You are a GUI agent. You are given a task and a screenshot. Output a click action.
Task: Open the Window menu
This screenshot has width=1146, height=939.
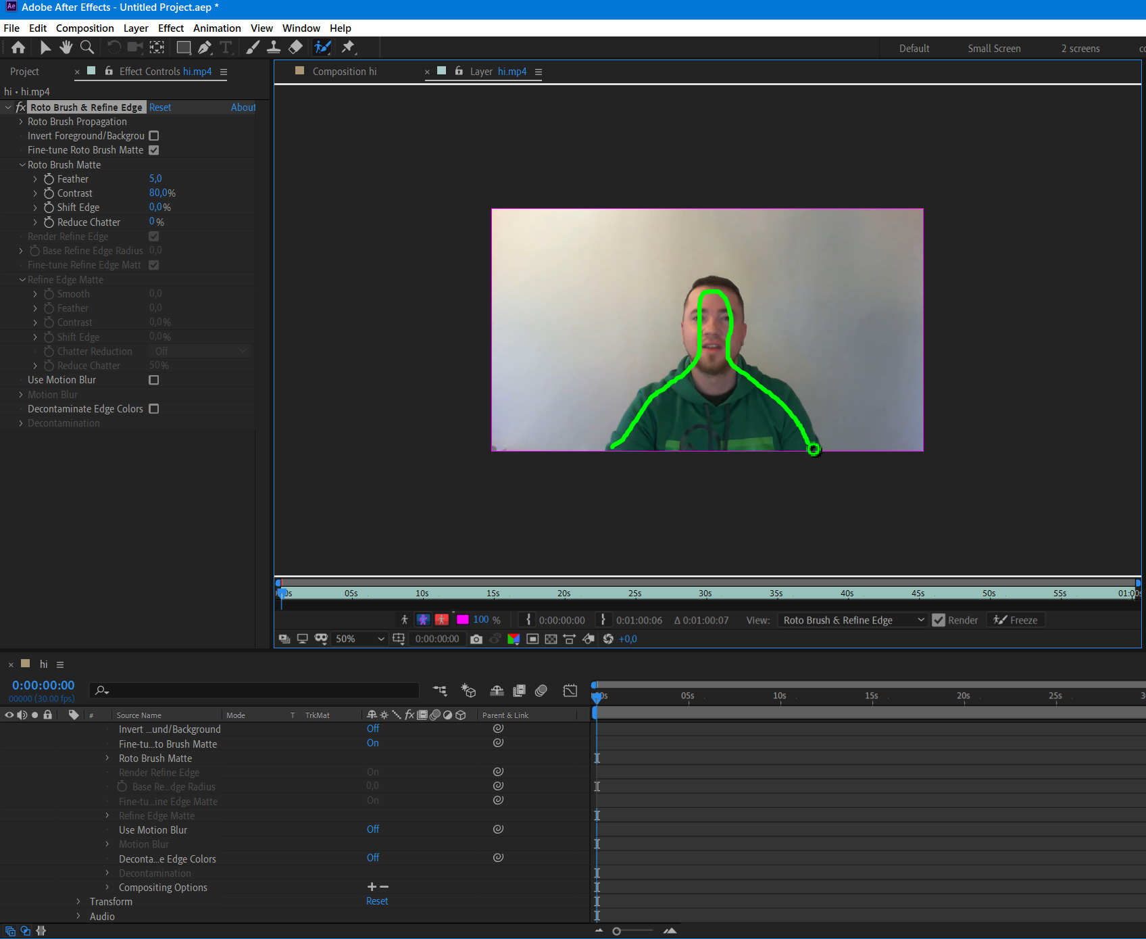coord(301,28)
